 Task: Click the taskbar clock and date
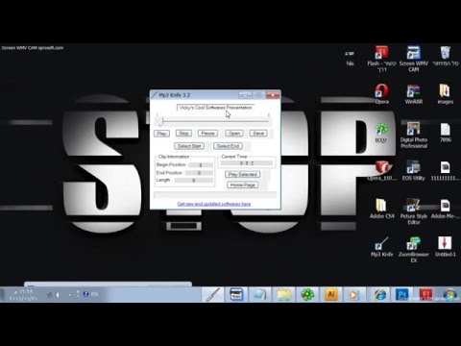(24, 295)
